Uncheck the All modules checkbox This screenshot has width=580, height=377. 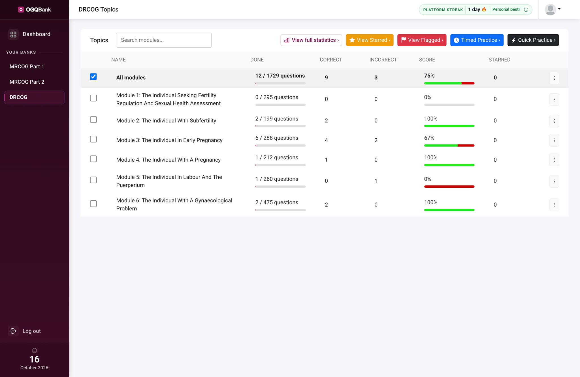[93, 77]
